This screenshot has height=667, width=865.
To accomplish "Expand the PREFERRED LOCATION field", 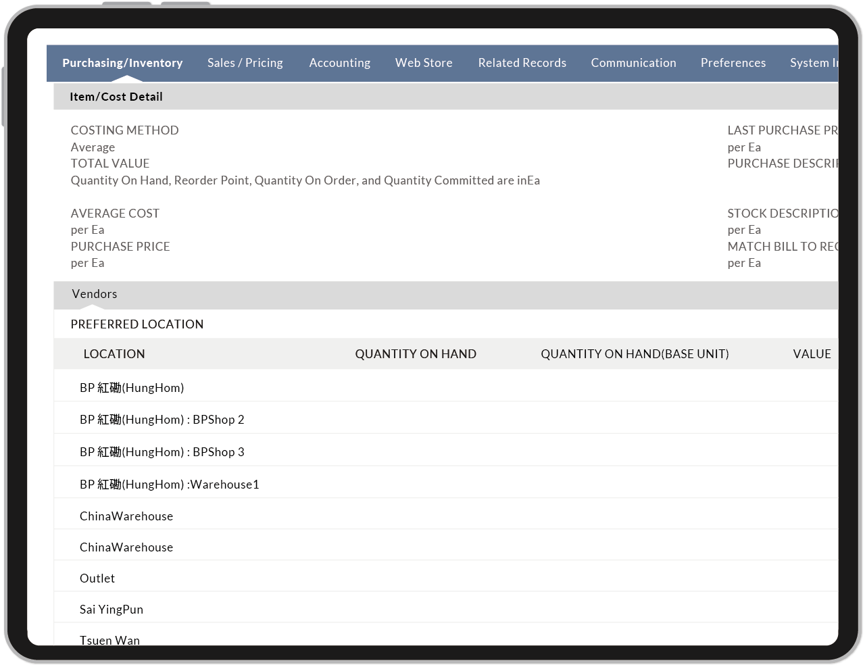I will pos(137,324).
